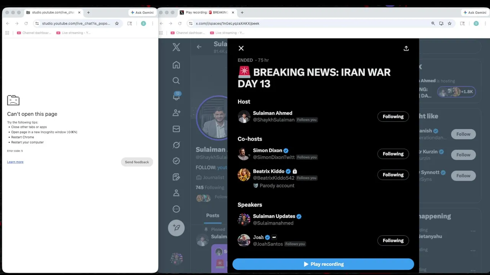Viewport: 490px width, 275px height.
Task: Open Grok icon in X sidebar
Action: pyautogui.click(x=176, y=145)
